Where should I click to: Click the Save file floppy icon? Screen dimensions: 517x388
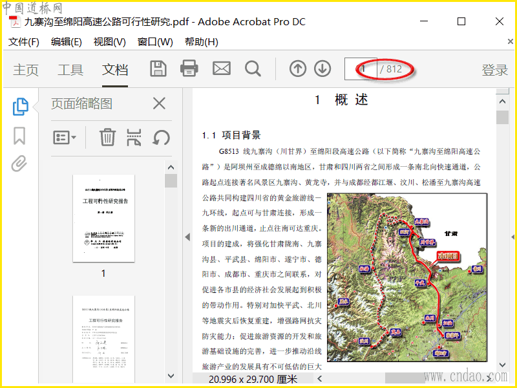click(x=158, y=69)
